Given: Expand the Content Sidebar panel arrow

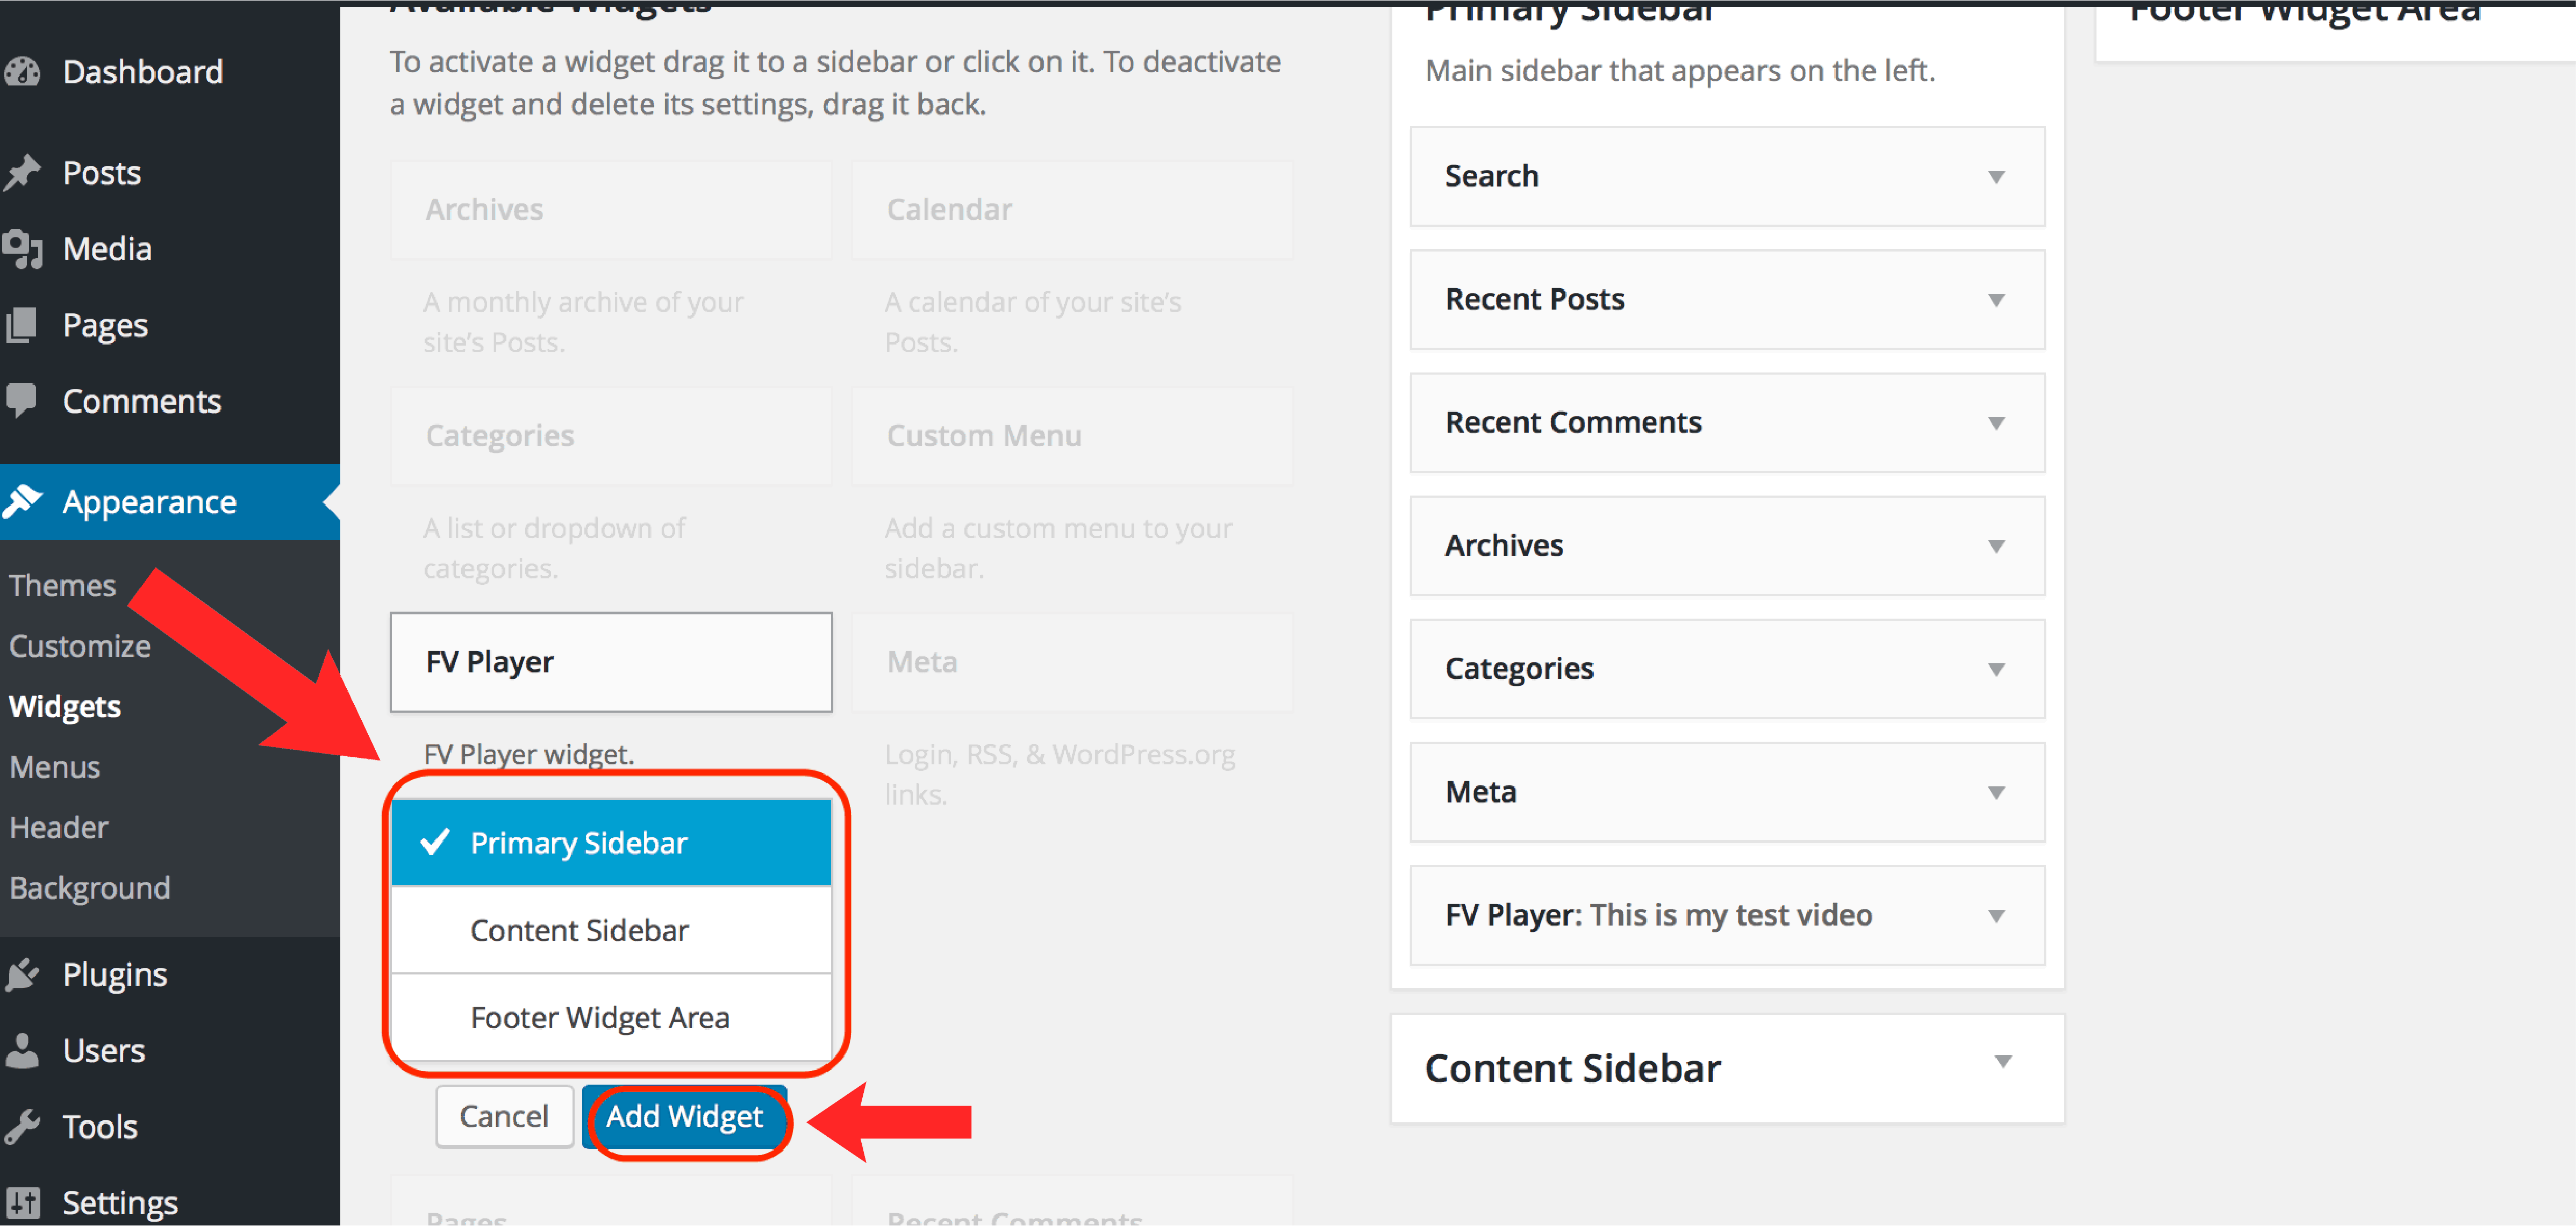Looking at the screenshot, I should point(2003,1062).
